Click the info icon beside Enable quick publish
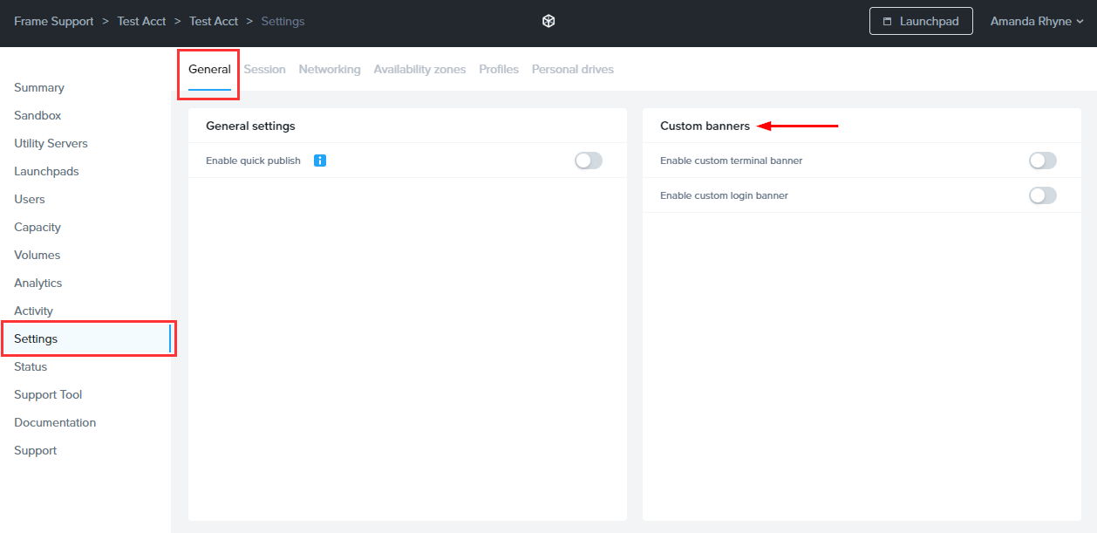 (319, 160)
